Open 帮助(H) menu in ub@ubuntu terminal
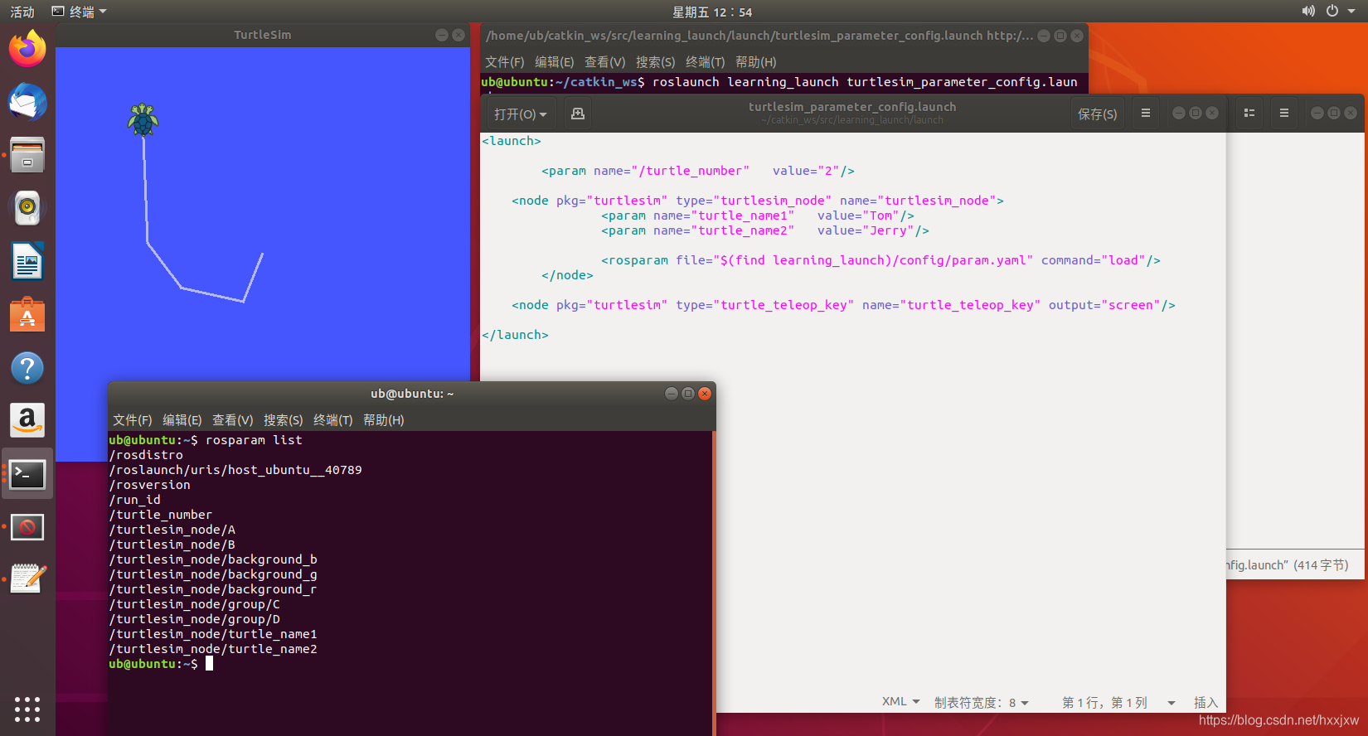The width and height of the screenshot is (1368, 736). 384,420
